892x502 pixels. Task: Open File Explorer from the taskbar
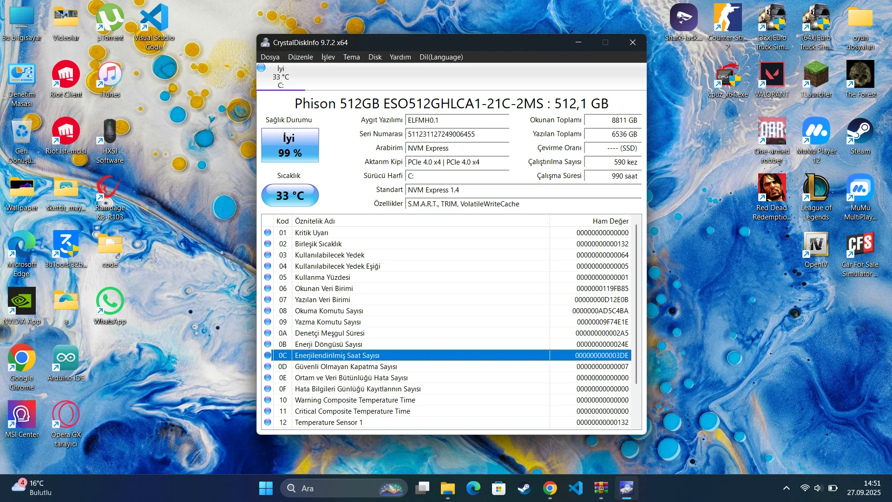[x=448, y=489]
